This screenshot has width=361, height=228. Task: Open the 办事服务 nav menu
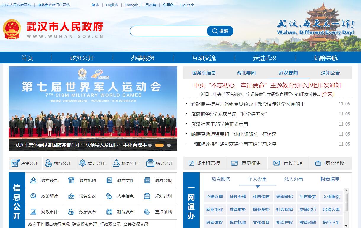[143, 58]
